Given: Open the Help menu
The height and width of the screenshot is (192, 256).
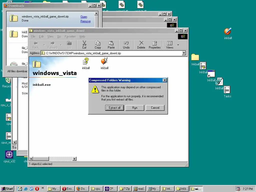Looking at the screenshot, I should pyautogui.click(x=82, y=36).
